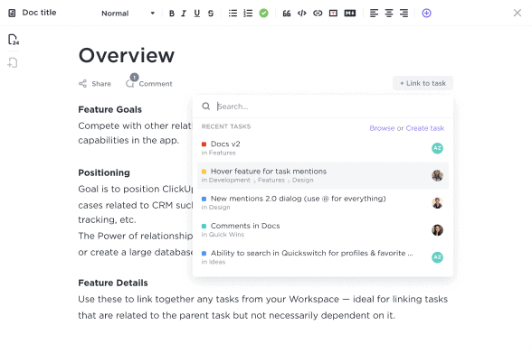The image size is (532, 353).
Task: Insert a block quote
Action: coord(287,14)
